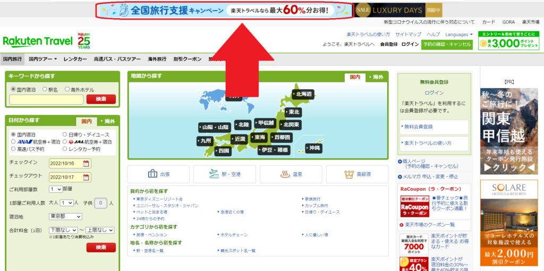Select 近畿 region on the map

[x=240, y=139]
